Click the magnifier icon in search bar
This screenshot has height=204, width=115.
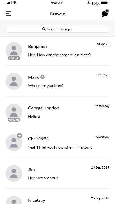(44, 29)
